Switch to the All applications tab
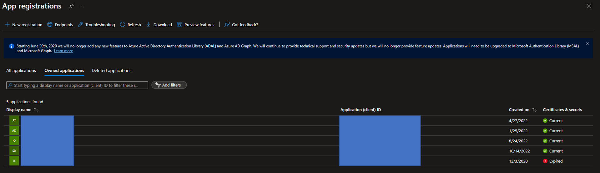This screenshot has width=600, height=173. coord(21,71)
